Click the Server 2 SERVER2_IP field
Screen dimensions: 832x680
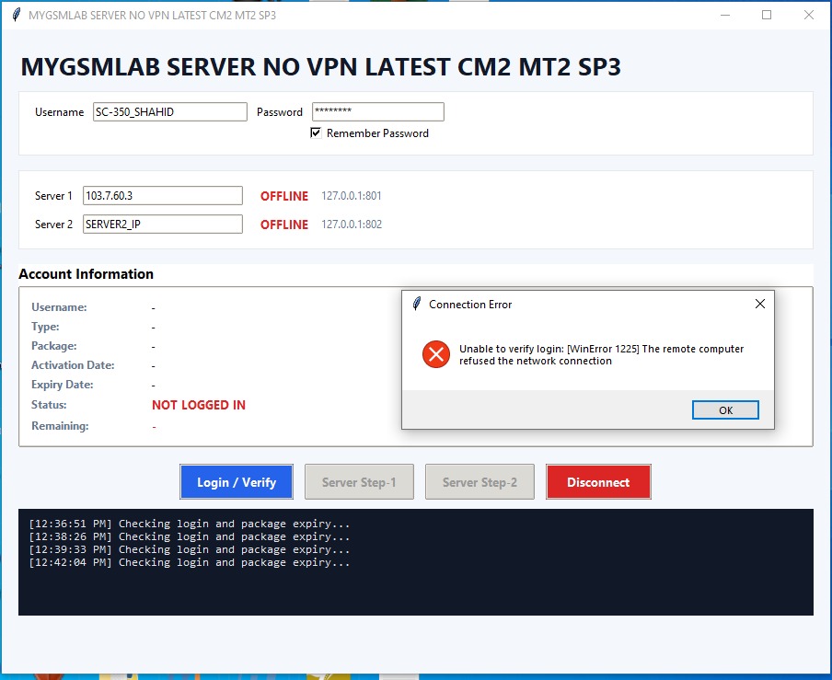pos(163,224)
